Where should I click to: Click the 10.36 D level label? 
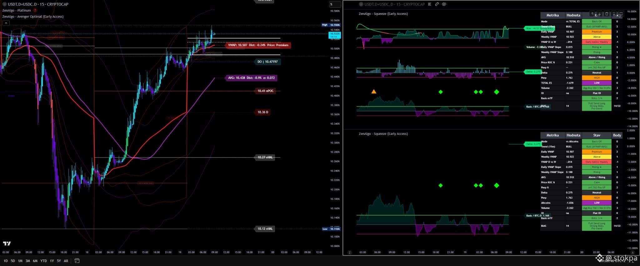point(263,112)
